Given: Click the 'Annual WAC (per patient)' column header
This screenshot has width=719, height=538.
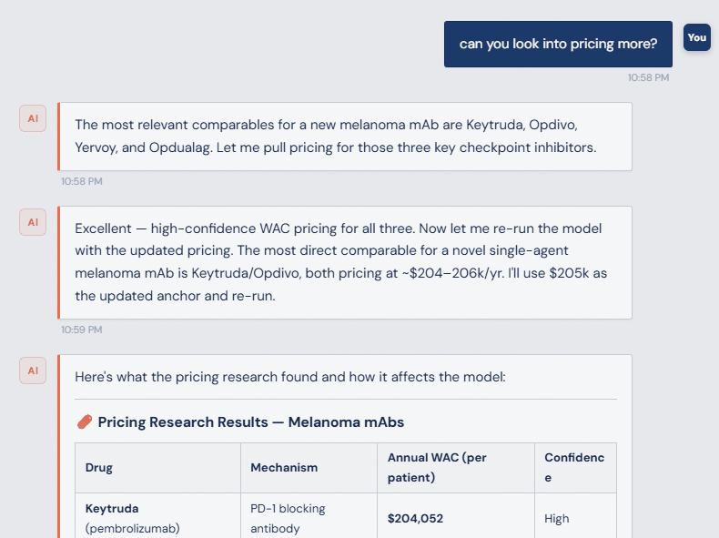Looking at the screenshot, I should pyautogui.click(x=456, y=468).
